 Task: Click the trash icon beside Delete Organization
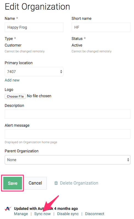click(x=56, y=183)
